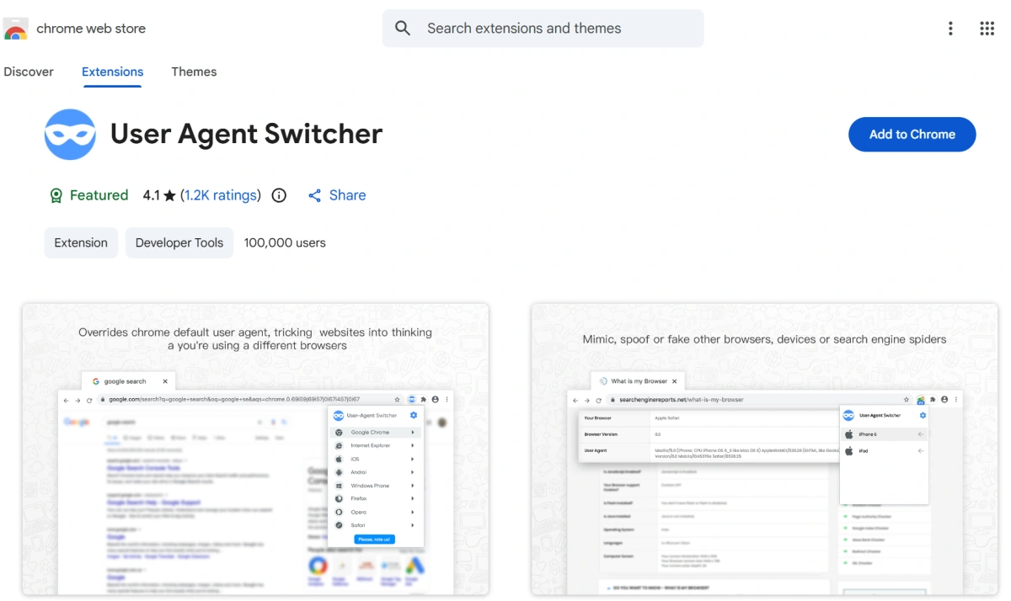Open the three-dot more options menu
Viewport: 1011px width, 601px height.
(950, 29)
